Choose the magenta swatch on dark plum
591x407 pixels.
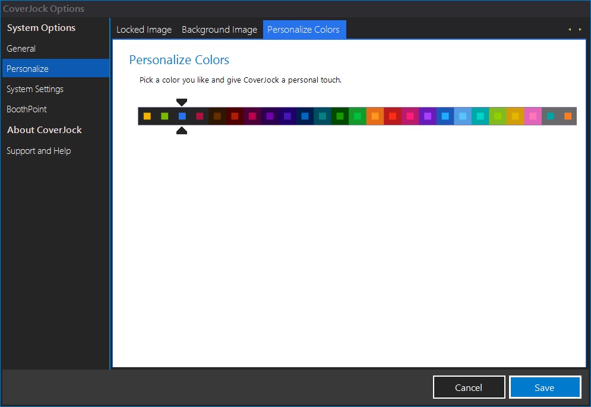pyautogui.click(x=252, y=116)
